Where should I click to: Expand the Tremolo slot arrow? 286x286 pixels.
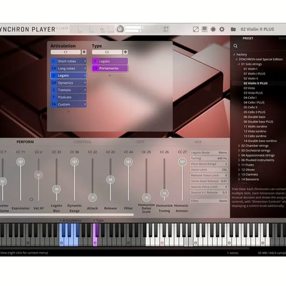coord(85,90)
